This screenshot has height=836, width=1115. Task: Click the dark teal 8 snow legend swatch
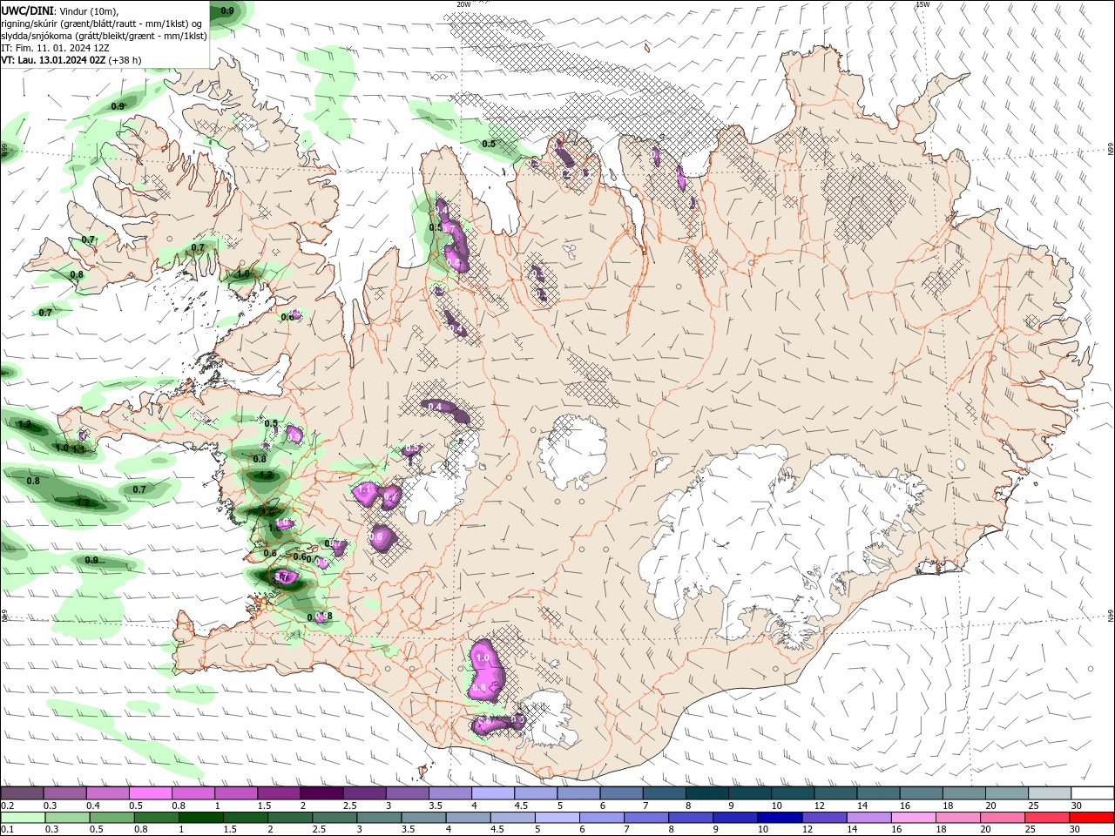click(x=706, y=793)
